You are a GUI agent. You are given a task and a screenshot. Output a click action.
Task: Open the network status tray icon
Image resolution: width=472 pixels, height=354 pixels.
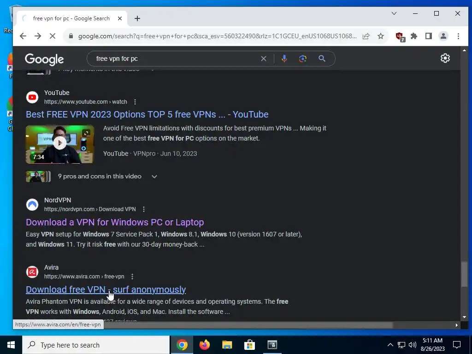[x=401, y=345]
